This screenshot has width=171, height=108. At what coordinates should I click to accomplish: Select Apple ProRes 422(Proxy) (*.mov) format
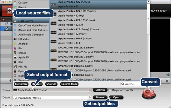pyautogui.click(x=98, y=31)
